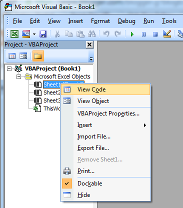Screen dimensions: 183x208
Task: Click the Reset stop icon
Action: point(155,34)
